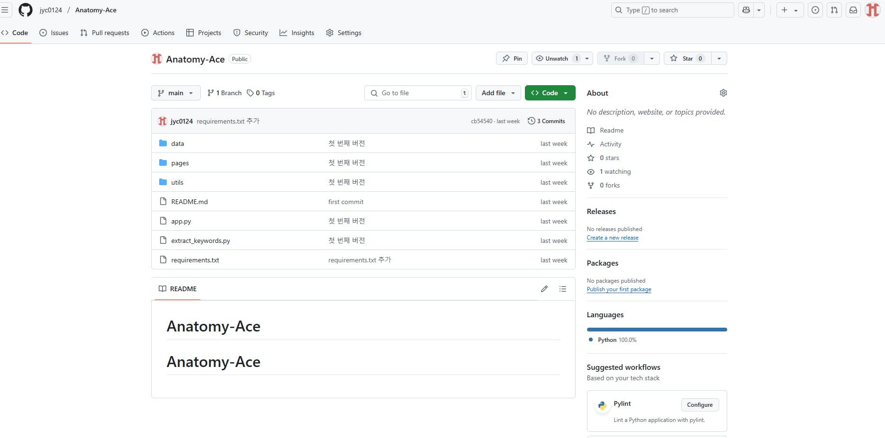Image resolution: width=885 pixels, height=438 pixels.
Task: Open the header issues icon
Action: pos(815,10)
